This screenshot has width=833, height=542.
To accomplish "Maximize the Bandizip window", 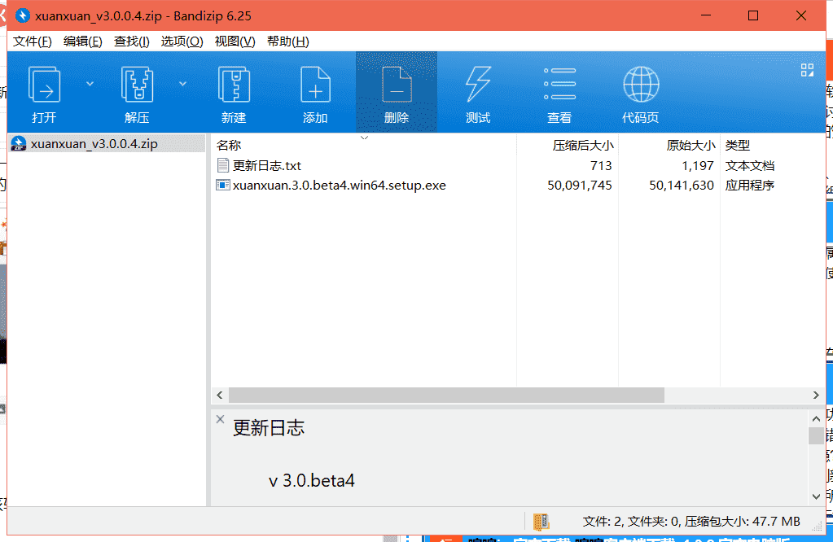I will tap(752, 16).
